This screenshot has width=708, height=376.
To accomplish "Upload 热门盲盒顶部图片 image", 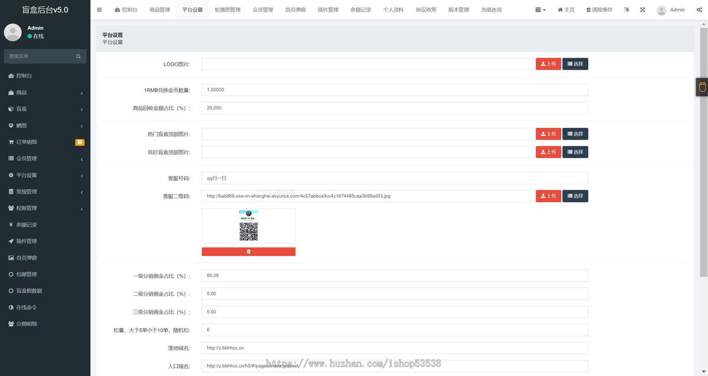I will tap(548, 134).
